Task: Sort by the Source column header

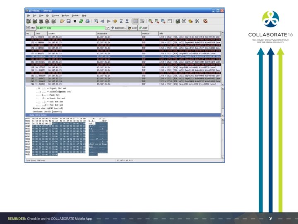Action: (72, 34)
